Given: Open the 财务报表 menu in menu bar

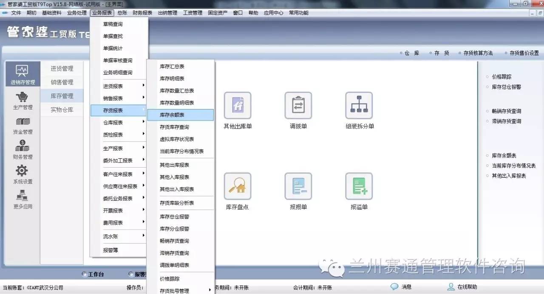Looking at the screenshot, I should [142, 13].
